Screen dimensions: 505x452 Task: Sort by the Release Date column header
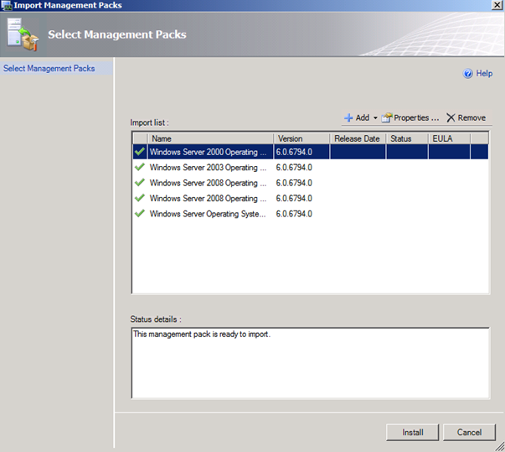(358, 138)
